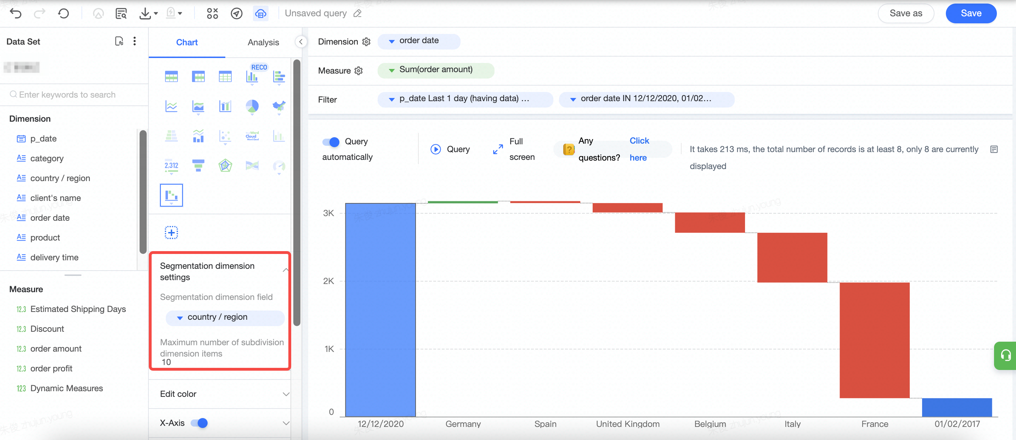Select the first table chart type
Image resolution: width=1016 pixels, height=440 pixels.
click(171, 76)
